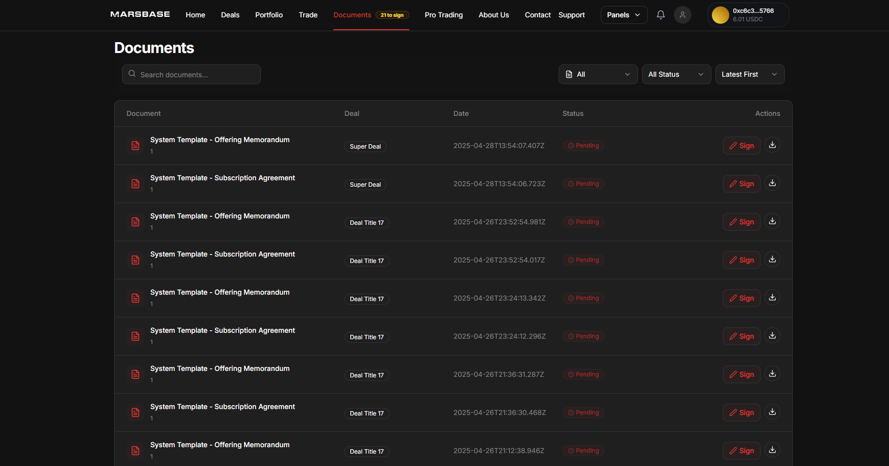Screen dimensions: 889x466
Task: Download the 2025-04-28T13:54:06 Subscription Agreement
Action: coord(772,183)
